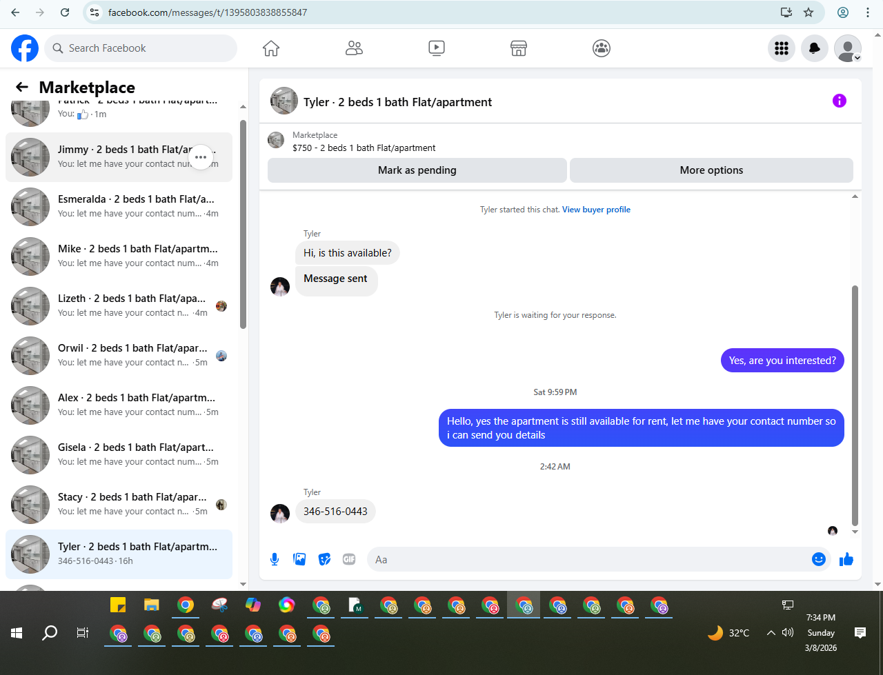The width and height of the screenshot is (883, 675).
Task: Open the three-dot options on Jimmy's chat
Action: tap(201, 157)
